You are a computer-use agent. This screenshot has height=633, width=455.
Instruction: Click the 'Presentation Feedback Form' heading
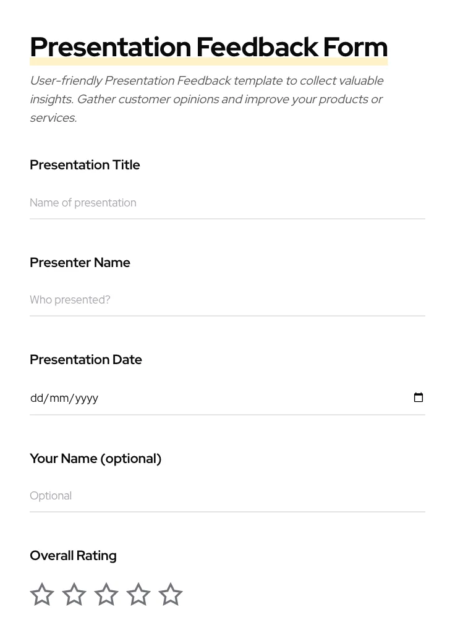click(208, 46)
